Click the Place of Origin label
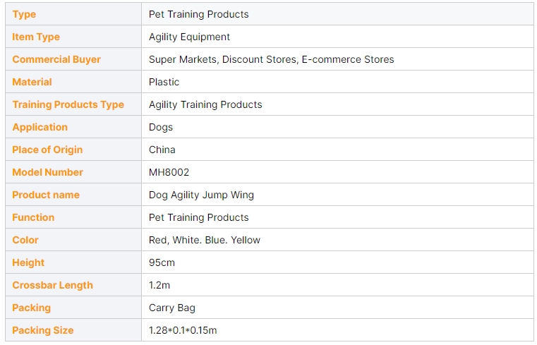This screenshot has width=537, height=345. click(47, 150)
